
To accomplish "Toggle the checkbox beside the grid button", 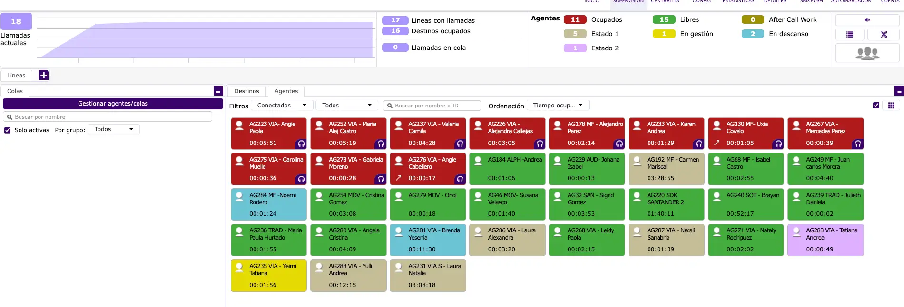I will (x=876, y=106).
